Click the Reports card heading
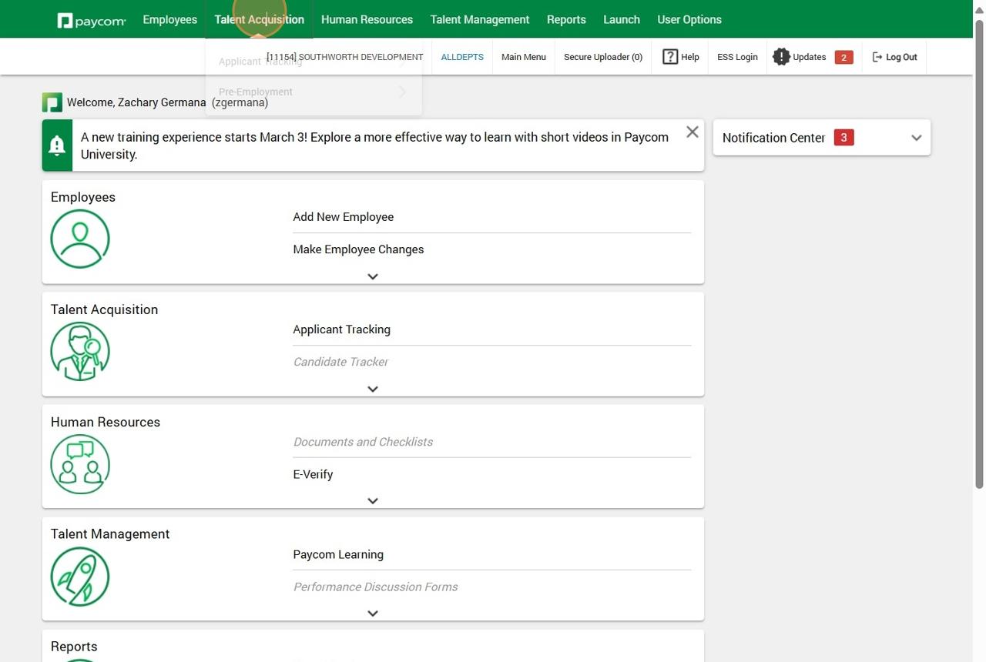Viewport: 986px width, 662px height. coord(74,647)
